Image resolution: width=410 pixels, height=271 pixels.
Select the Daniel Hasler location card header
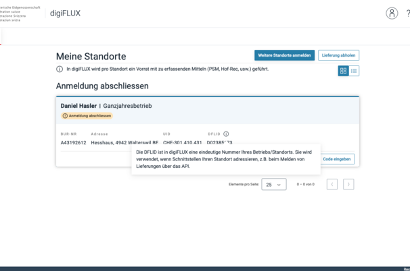pyautogui.click(x=106, y=106)
